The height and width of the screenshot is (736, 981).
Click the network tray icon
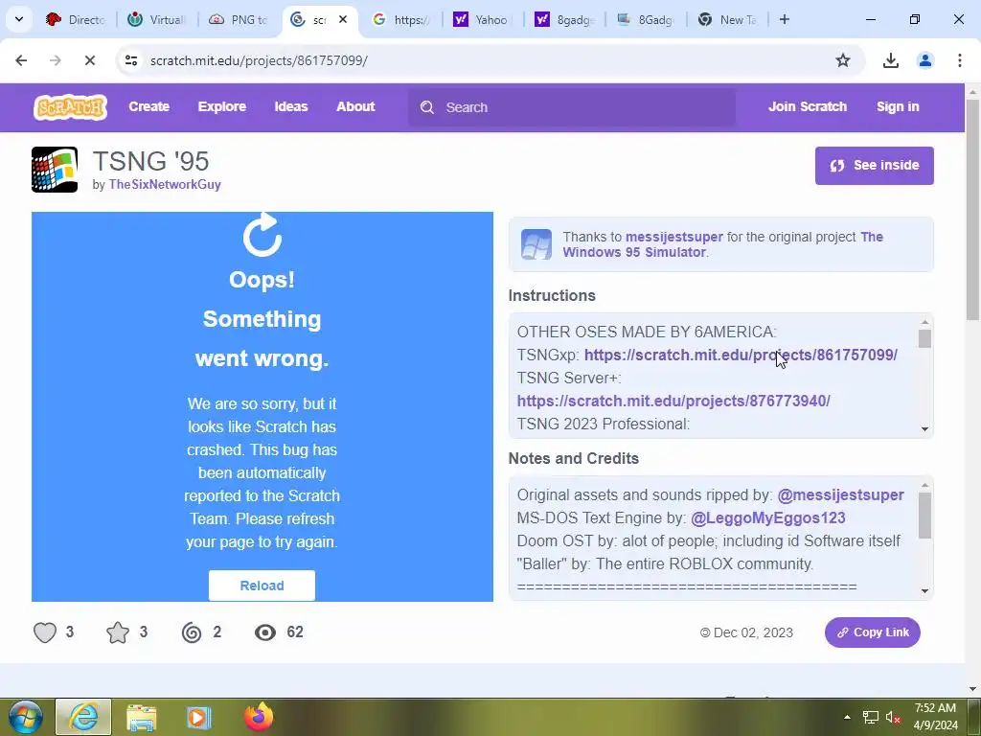click(870, 717)
